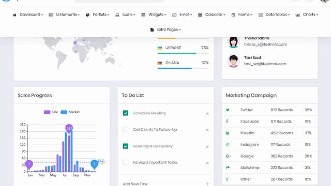Click the "322 Records" Mailchimp value

point(282,167)
